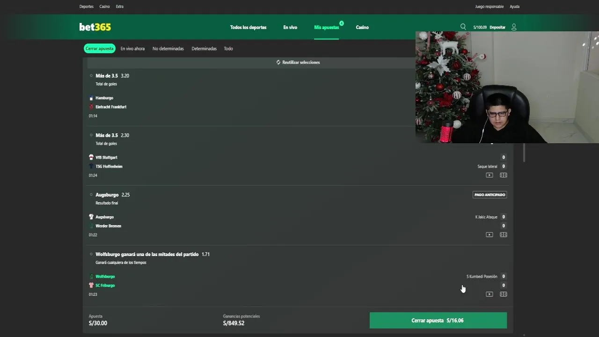Open the Extra top menu
The image size is (599, 337).
click(120, 7)
